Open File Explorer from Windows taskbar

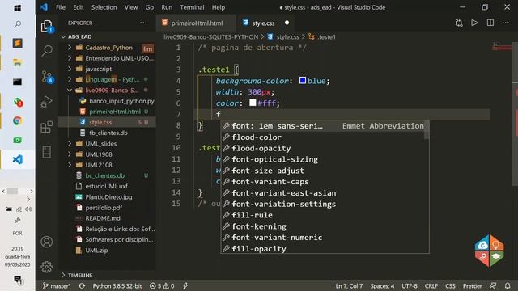(18, 62)
